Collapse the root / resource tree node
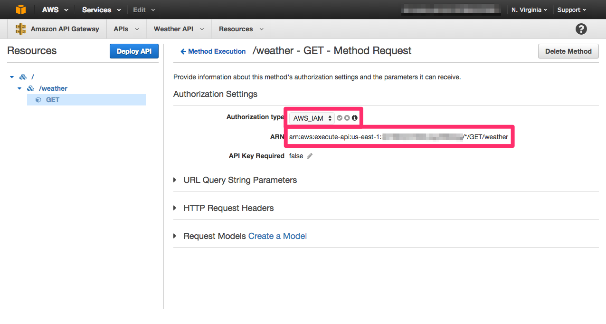 pyautogui.click(x=12, y=77)
